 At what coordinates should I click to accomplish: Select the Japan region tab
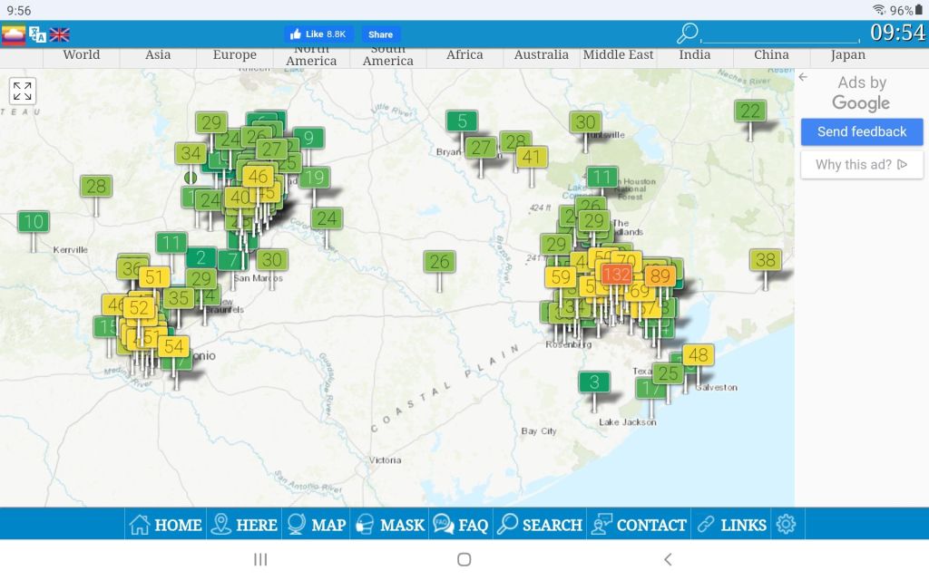(x=847, y=54)
